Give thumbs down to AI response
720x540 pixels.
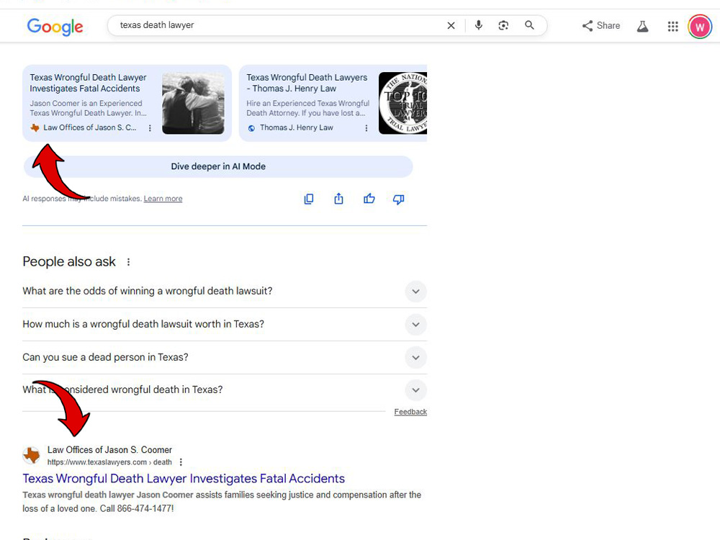tap(399, 199)
